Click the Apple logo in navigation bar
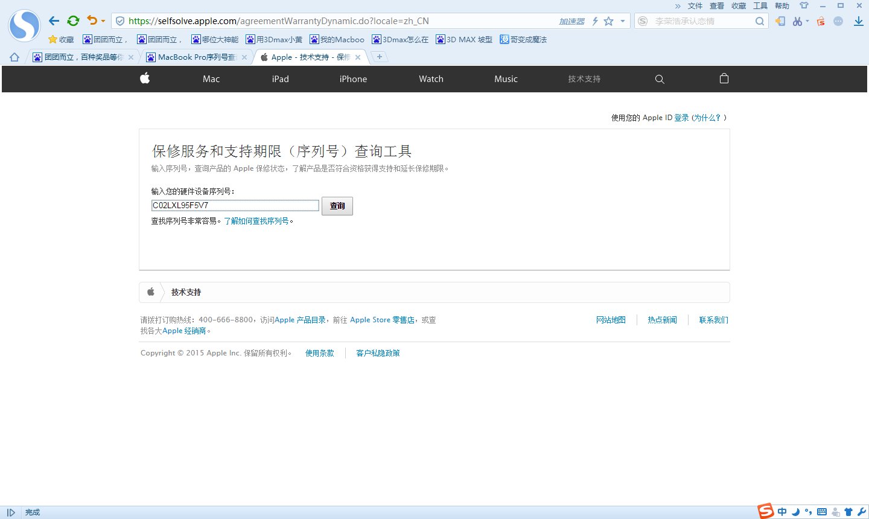Screen dimensions: 869x519 point(145,78)
